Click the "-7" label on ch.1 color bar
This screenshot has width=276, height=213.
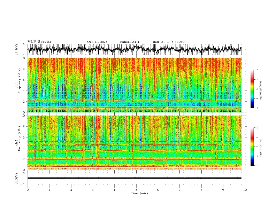coord(257,108)
